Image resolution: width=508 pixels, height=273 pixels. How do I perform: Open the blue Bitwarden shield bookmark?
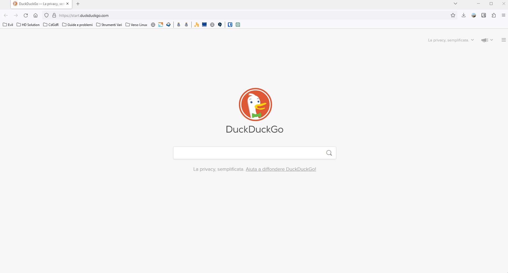click(x=230, y=25)
